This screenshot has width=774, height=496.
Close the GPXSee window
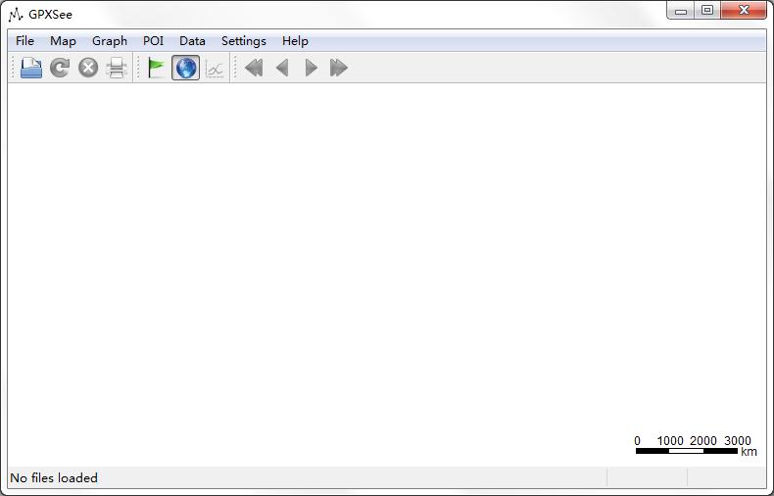pos(744,11)
